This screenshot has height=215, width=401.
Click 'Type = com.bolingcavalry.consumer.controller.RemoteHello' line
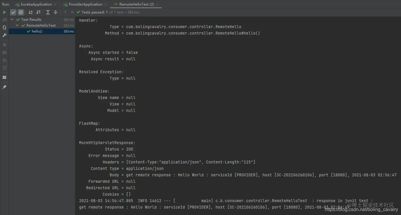click(176, 27)
